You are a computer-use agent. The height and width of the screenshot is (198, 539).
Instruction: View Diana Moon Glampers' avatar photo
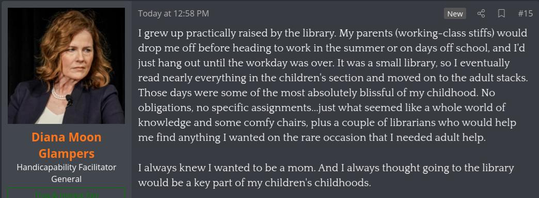pyautogui.click(x=67, y=66)
